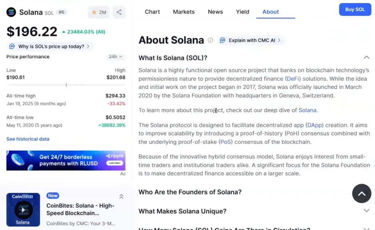Click the May 11, 2020 date text
This screenshot has width=375, height=230.
[x=34, y=125]
